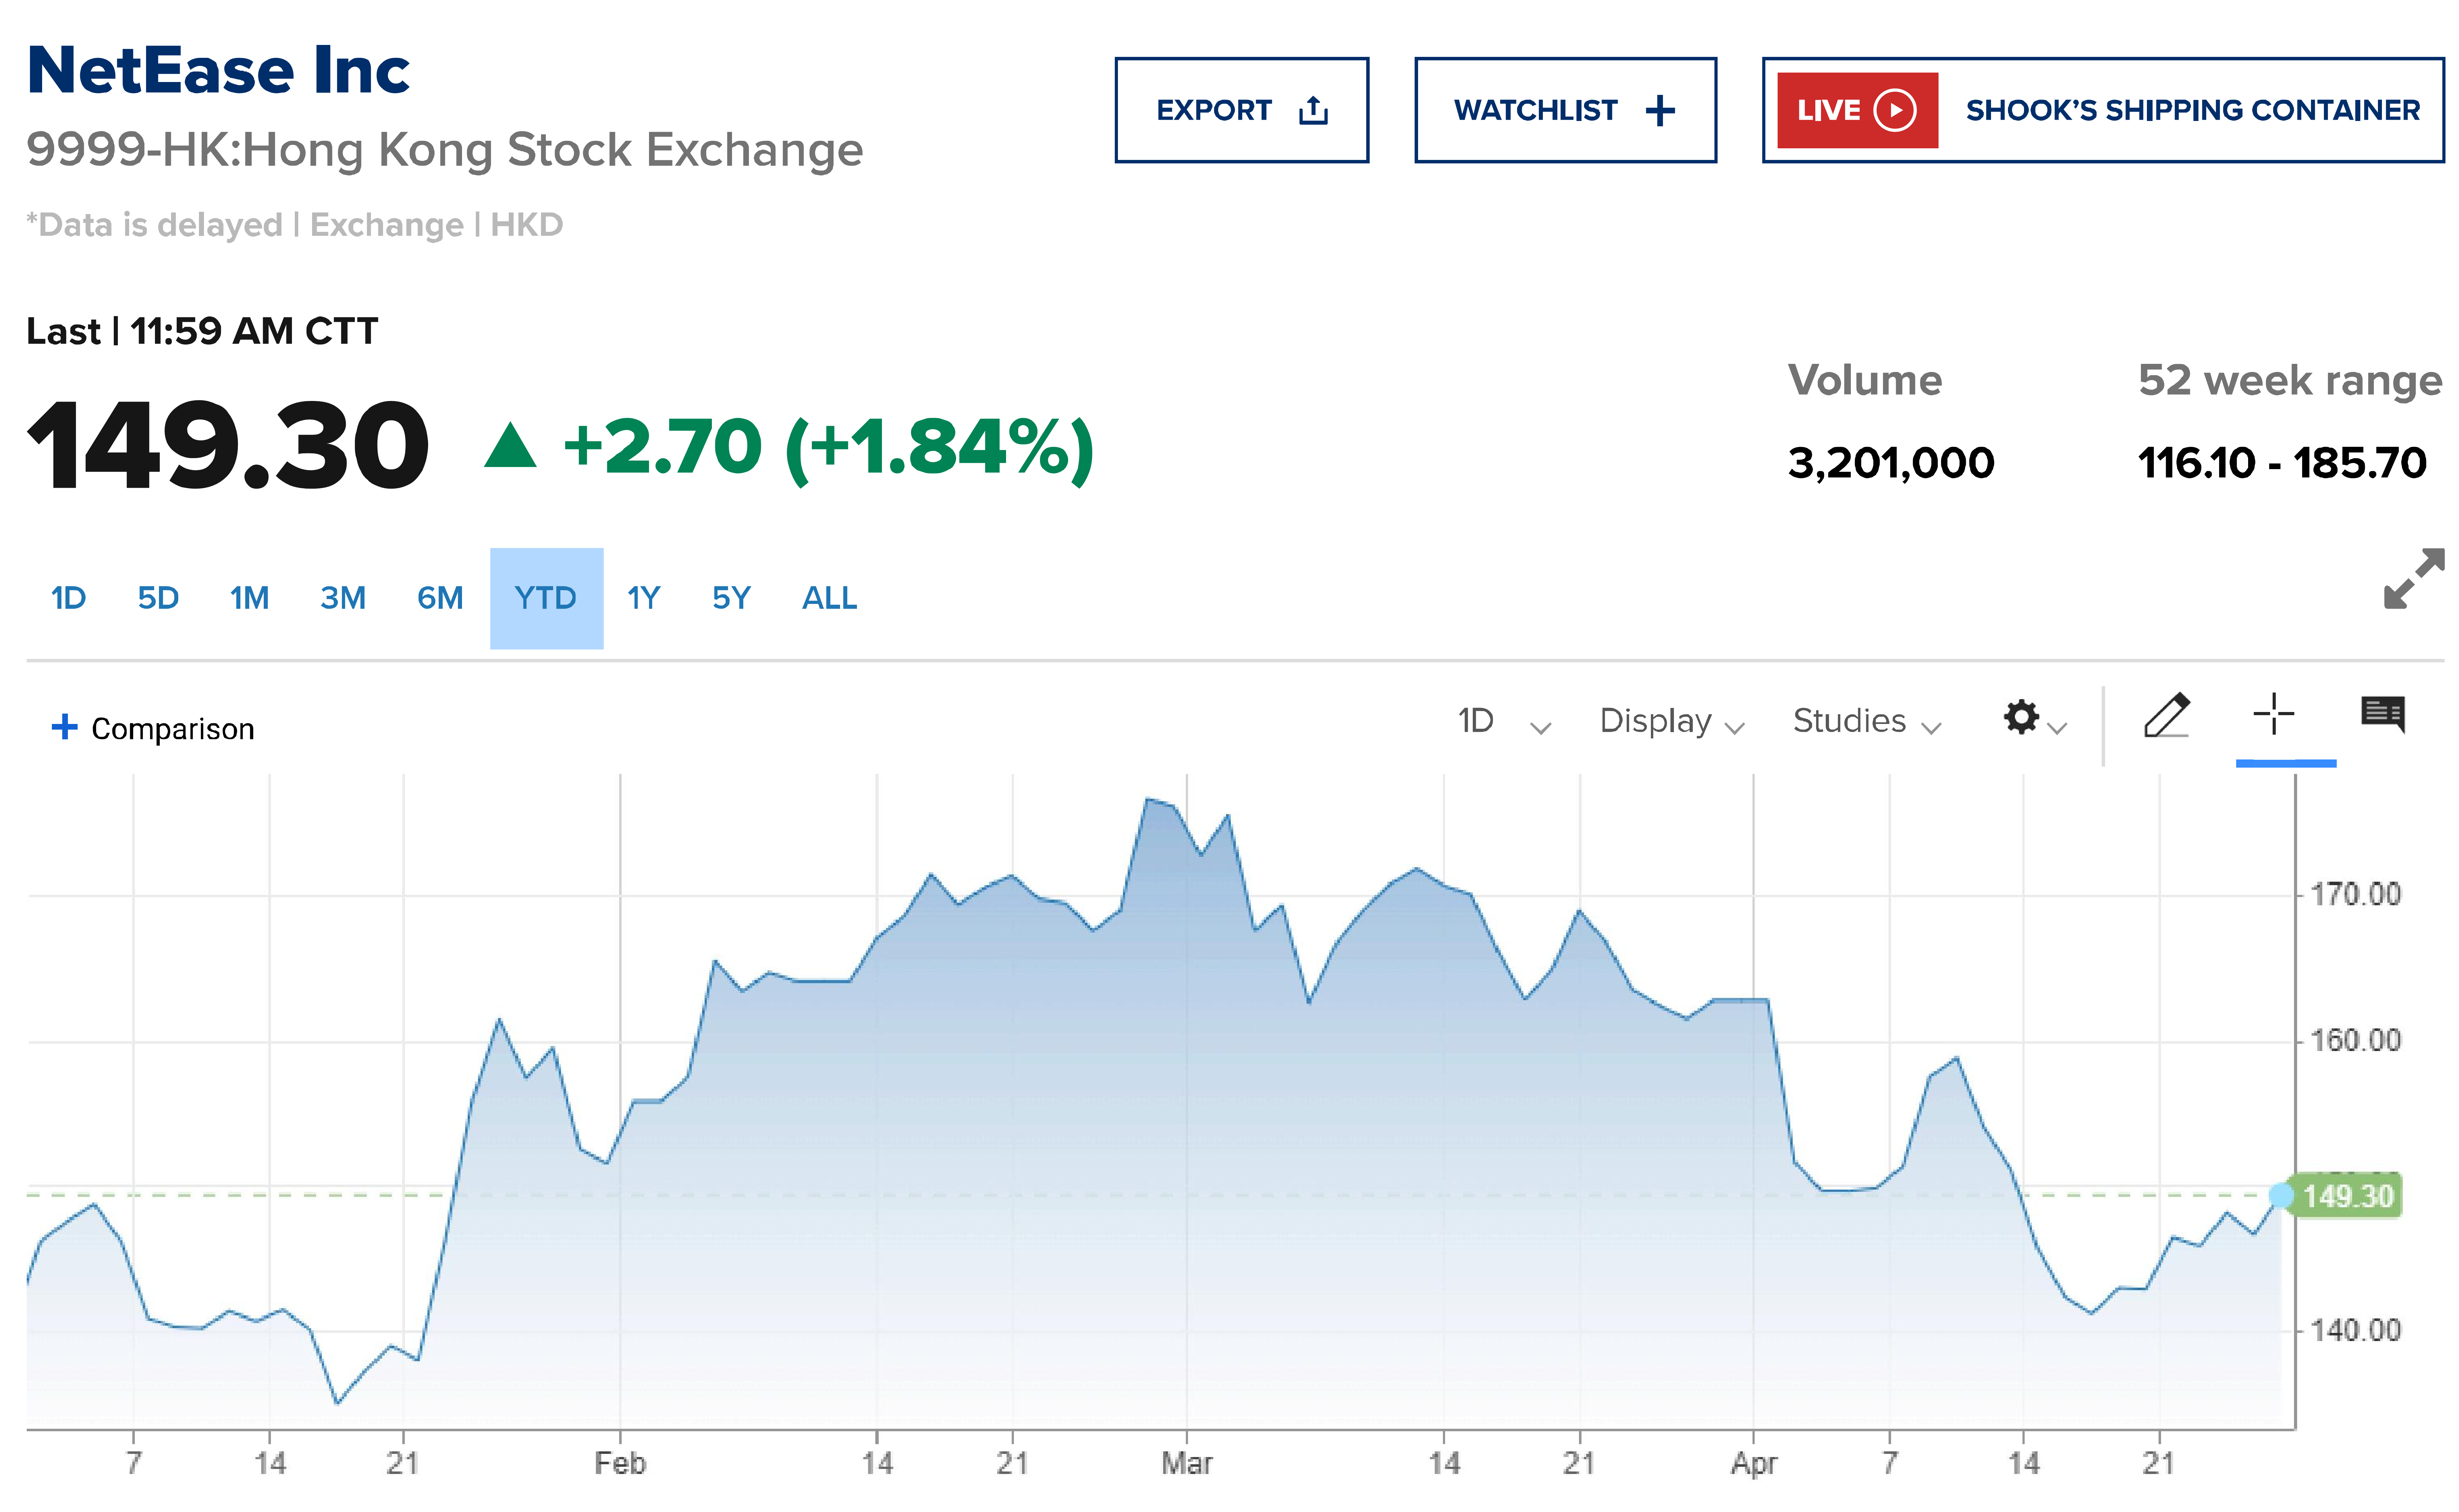Click the Comparison label
2459x1512 pixels.
pos(173,729)
